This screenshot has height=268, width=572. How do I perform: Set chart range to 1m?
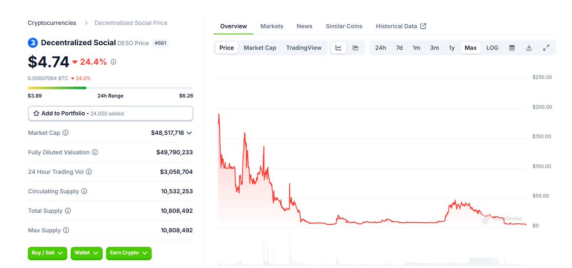(417, 48)
